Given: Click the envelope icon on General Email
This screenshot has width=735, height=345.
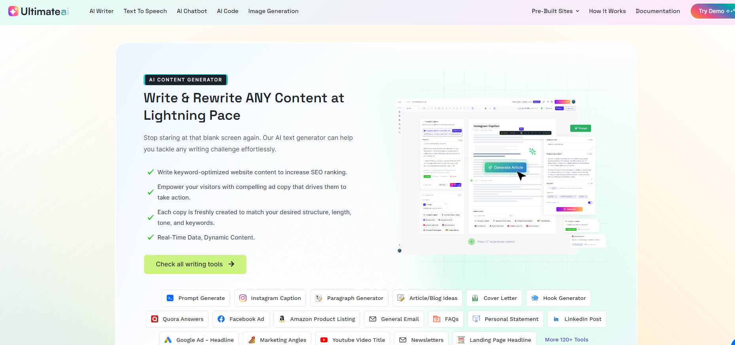Looking at the screenshot, I should (x=373, y=319).
